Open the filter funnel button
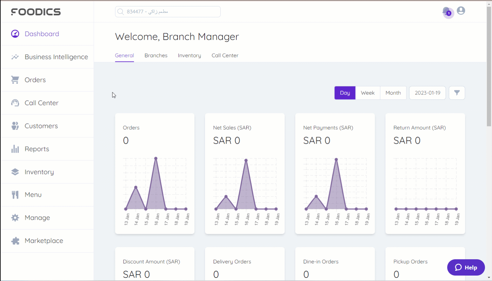 click(457, 93)
